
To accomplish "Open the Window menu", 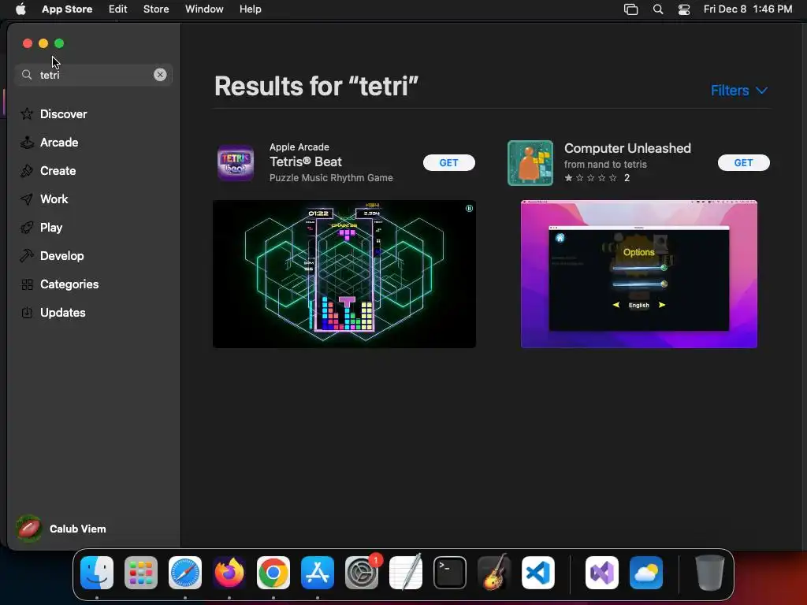I will (x=204, y=9).
